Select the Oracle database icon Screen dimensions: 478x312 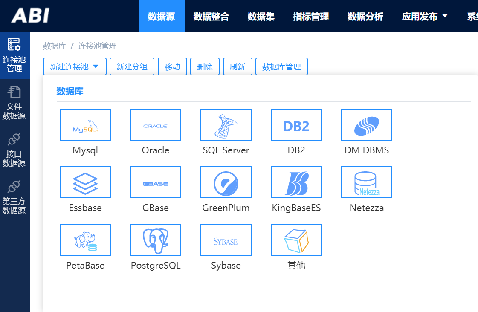156,124
